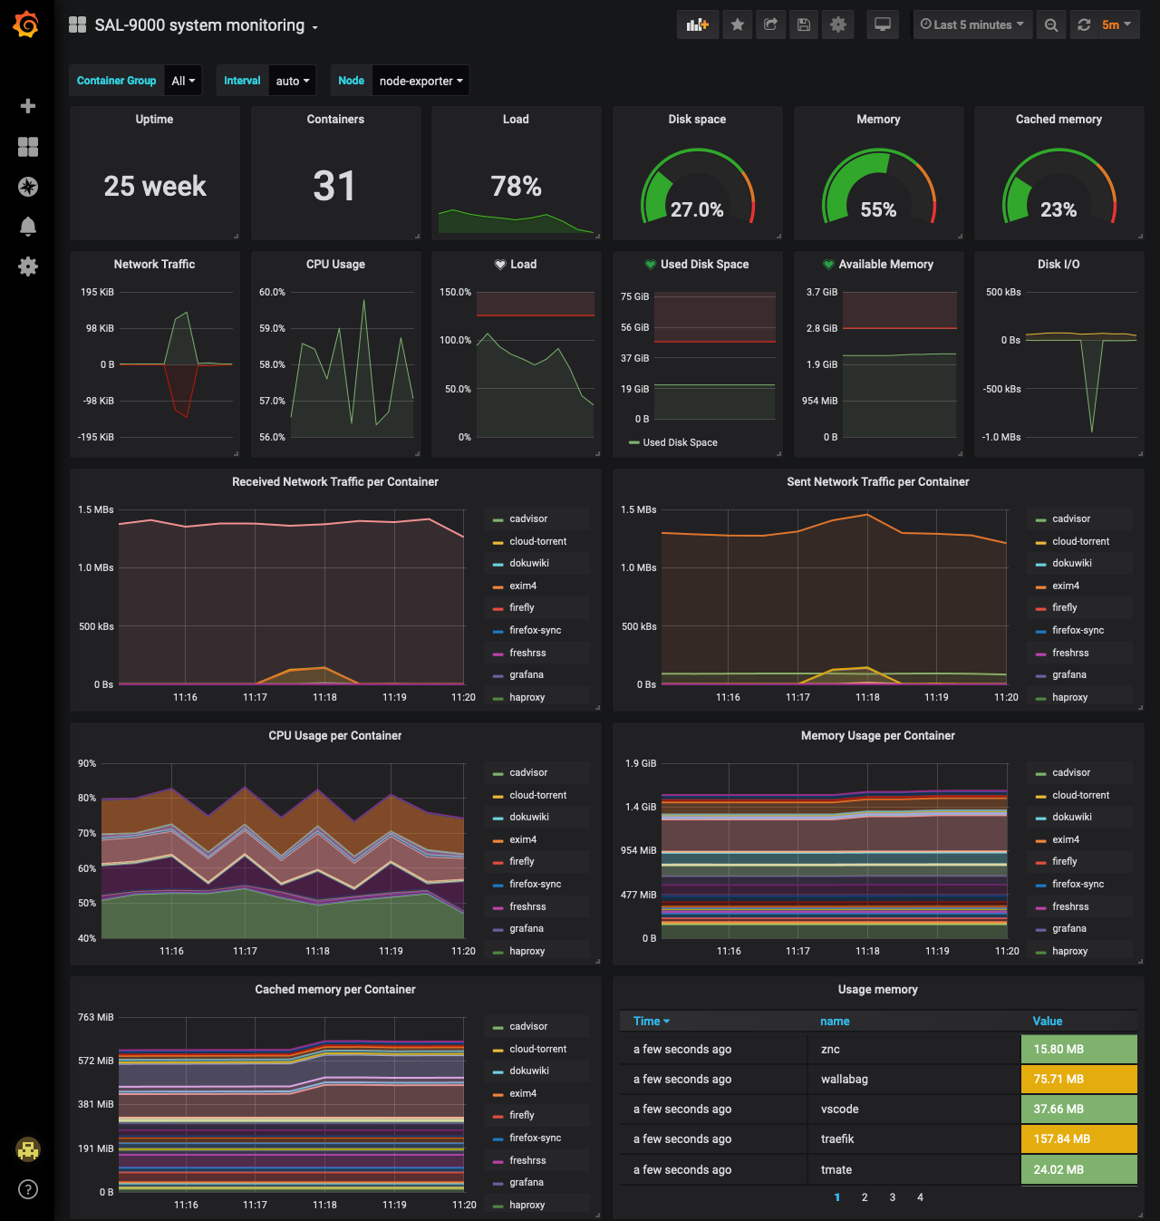
Task: Open the Explore compass icon
Action: [x=28, y=187]
